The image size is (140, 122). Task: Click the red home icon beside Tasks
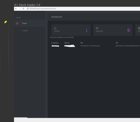tap(17, 23)
